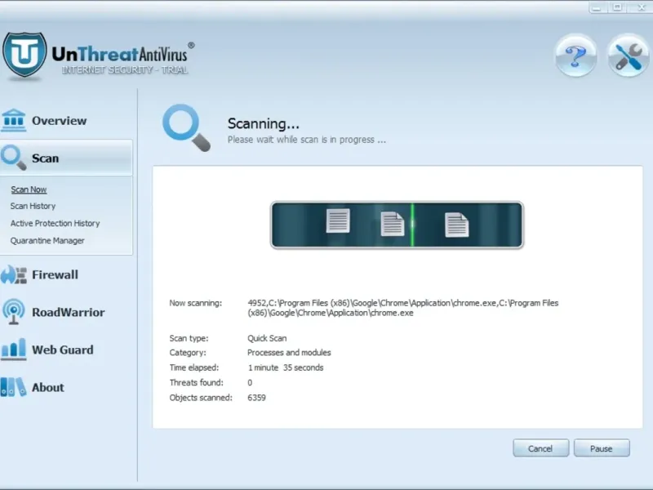Click the 'Threats found:' label
The width and height of the screenshot is (653, 490).
[196, 383]
